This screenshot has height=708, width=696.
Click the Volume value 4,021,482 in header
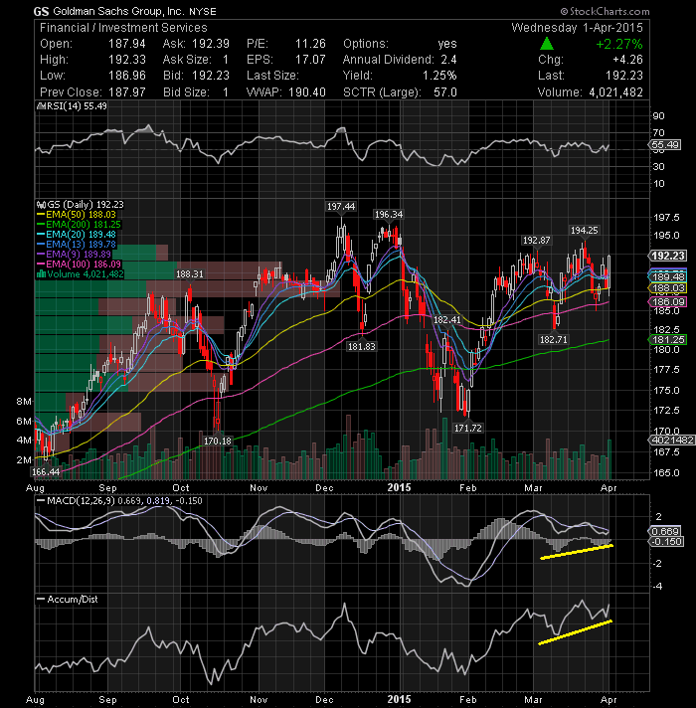(615, 92)
